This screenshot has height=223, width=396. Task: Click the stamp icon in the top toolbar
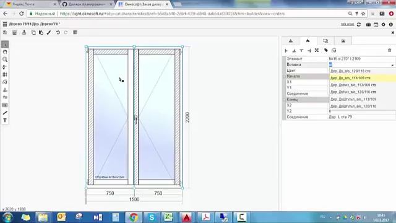24,33
